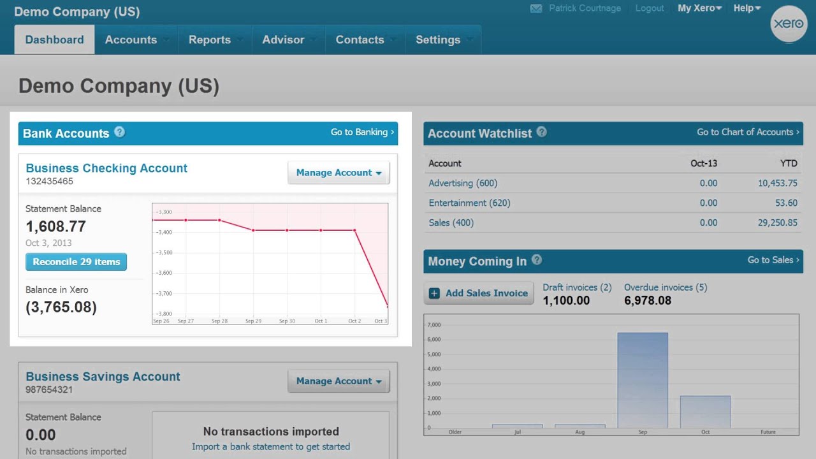Open help icon next to Money Coming In

point(537,259)
